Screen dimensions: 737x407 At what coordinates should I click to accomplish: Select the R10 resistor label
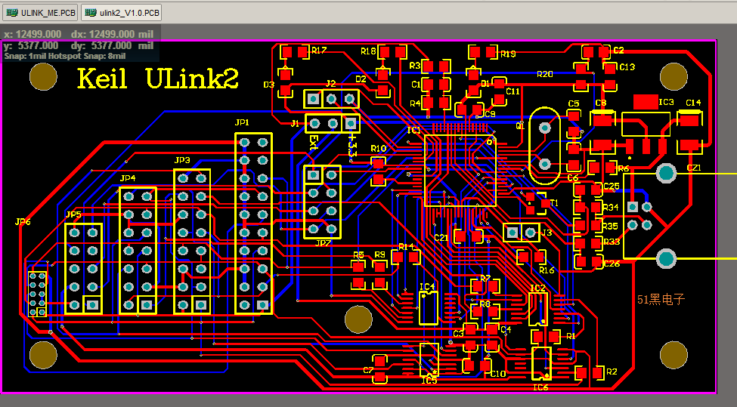point(379,148)
